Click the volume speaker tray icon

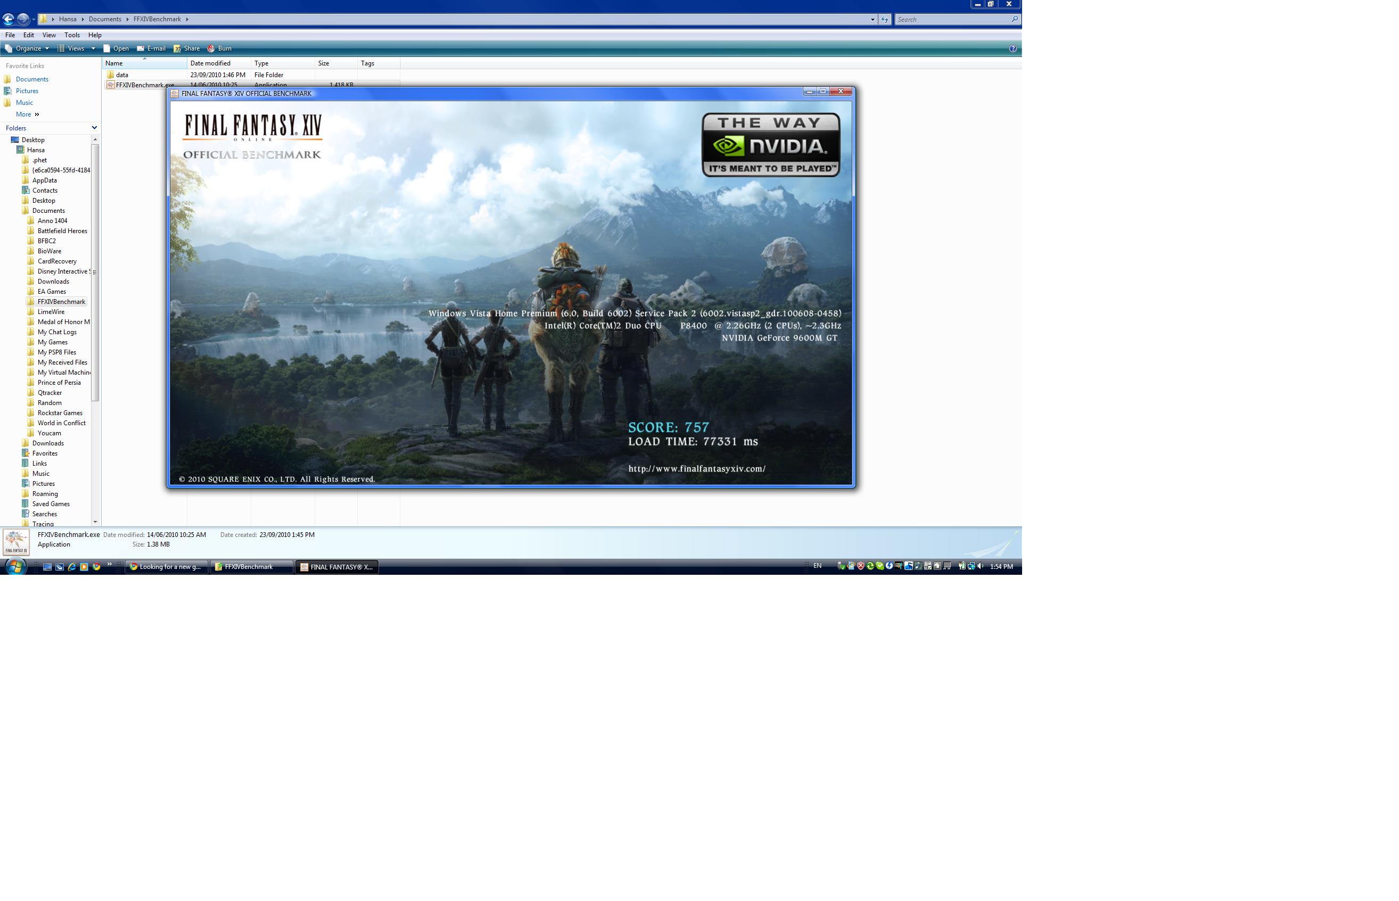tap(980, 566)
